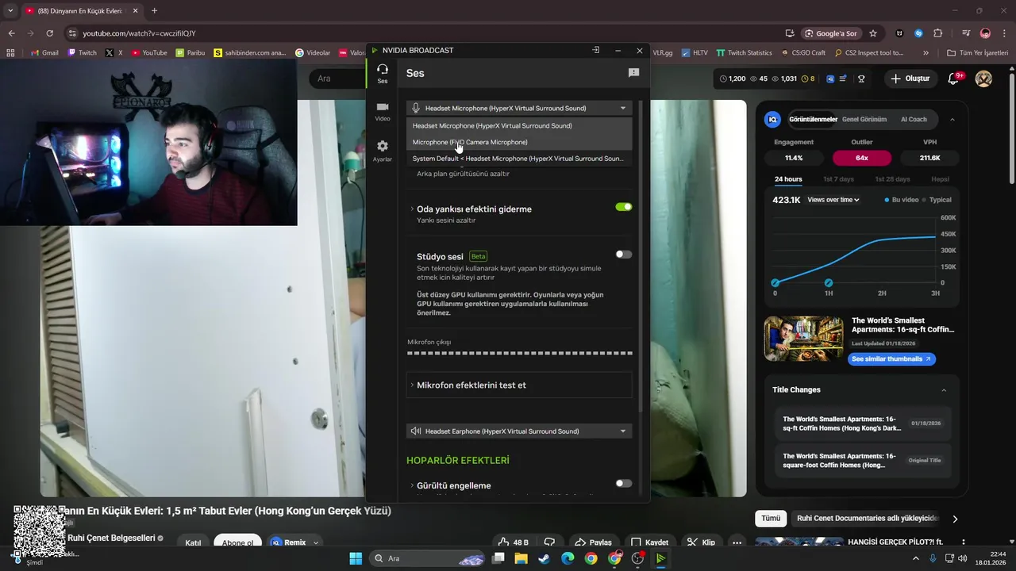Select the 24 hours time range
Screen dimensions: 1016x571
(788, 179)
